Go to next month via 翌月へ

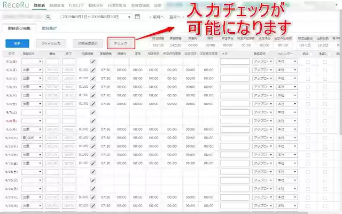(177, 17)
